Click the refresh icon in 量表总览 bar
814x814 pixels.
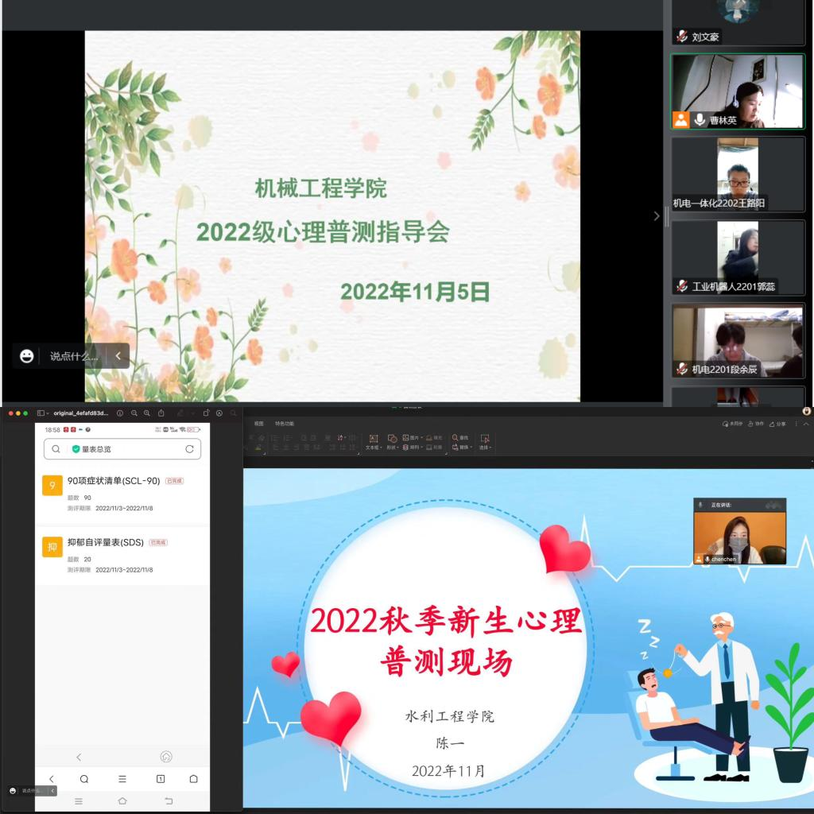(x=189, y=449)
